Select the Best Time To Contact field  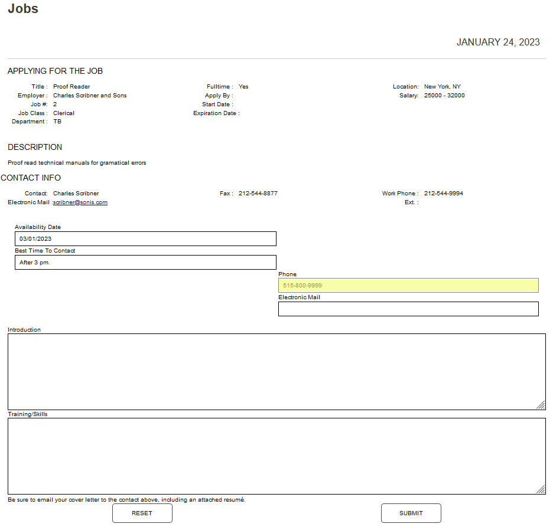coord(145,262)
